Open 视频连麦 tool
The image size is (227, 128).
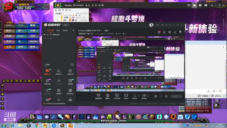(x=47, y=82)
